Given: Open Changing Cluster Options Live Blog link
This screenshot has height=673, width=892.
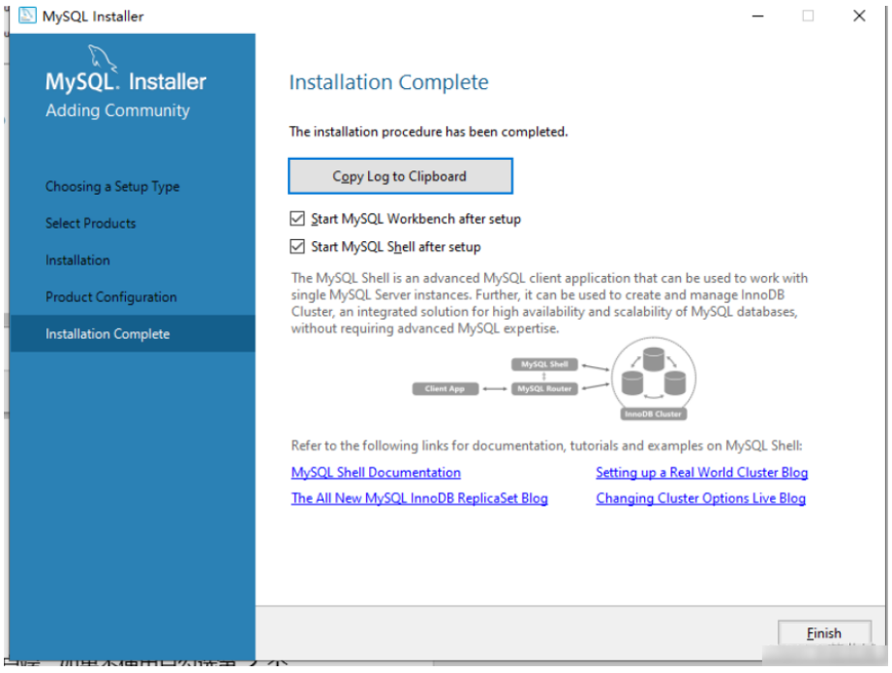Looking at the screenshot, I should click(x=700, y=498).
